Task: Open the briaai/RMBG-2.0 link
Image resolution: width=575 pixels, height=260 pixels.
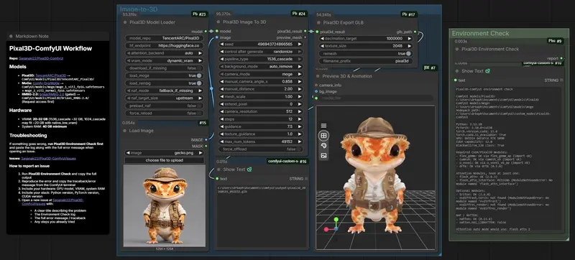Action: coord(52,95)
